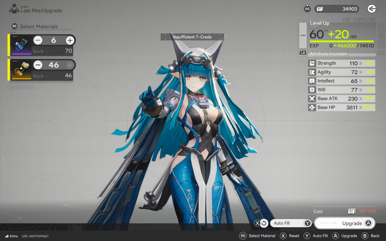Click the RS icon next to the T-Creds balance
The width and height of the screenshot is (386, 241).
307,9
